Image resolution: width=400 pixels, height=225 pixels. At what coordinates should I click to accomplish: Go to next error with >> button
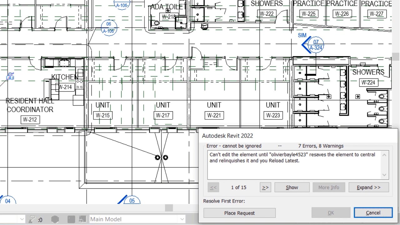click(265, 187)
